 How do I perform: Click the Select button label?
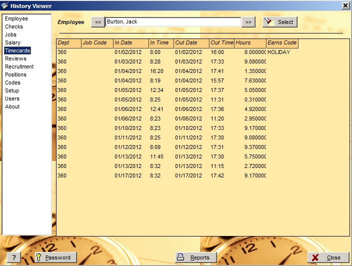[285, 22]
